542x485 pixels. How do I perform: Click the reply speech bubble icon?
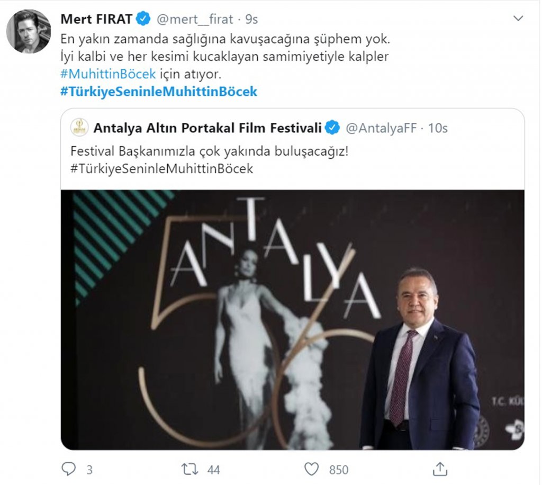click(x=69, y=469)
